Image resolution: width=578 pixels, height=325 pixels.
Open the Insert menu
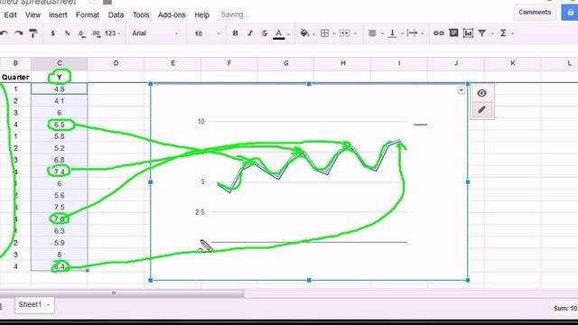click(x=58, y=14)
